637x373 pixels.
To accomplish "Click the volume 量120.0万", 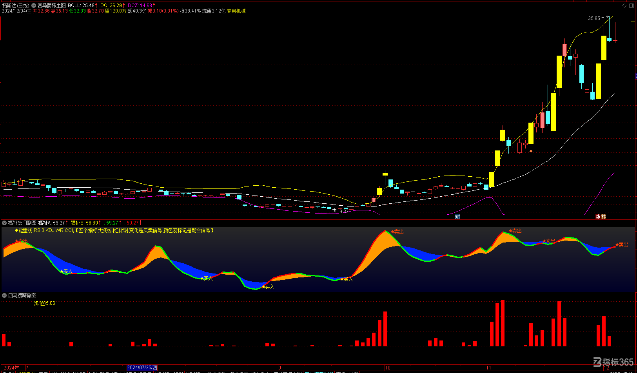I will pyautogui.click(x=116, y=11).
